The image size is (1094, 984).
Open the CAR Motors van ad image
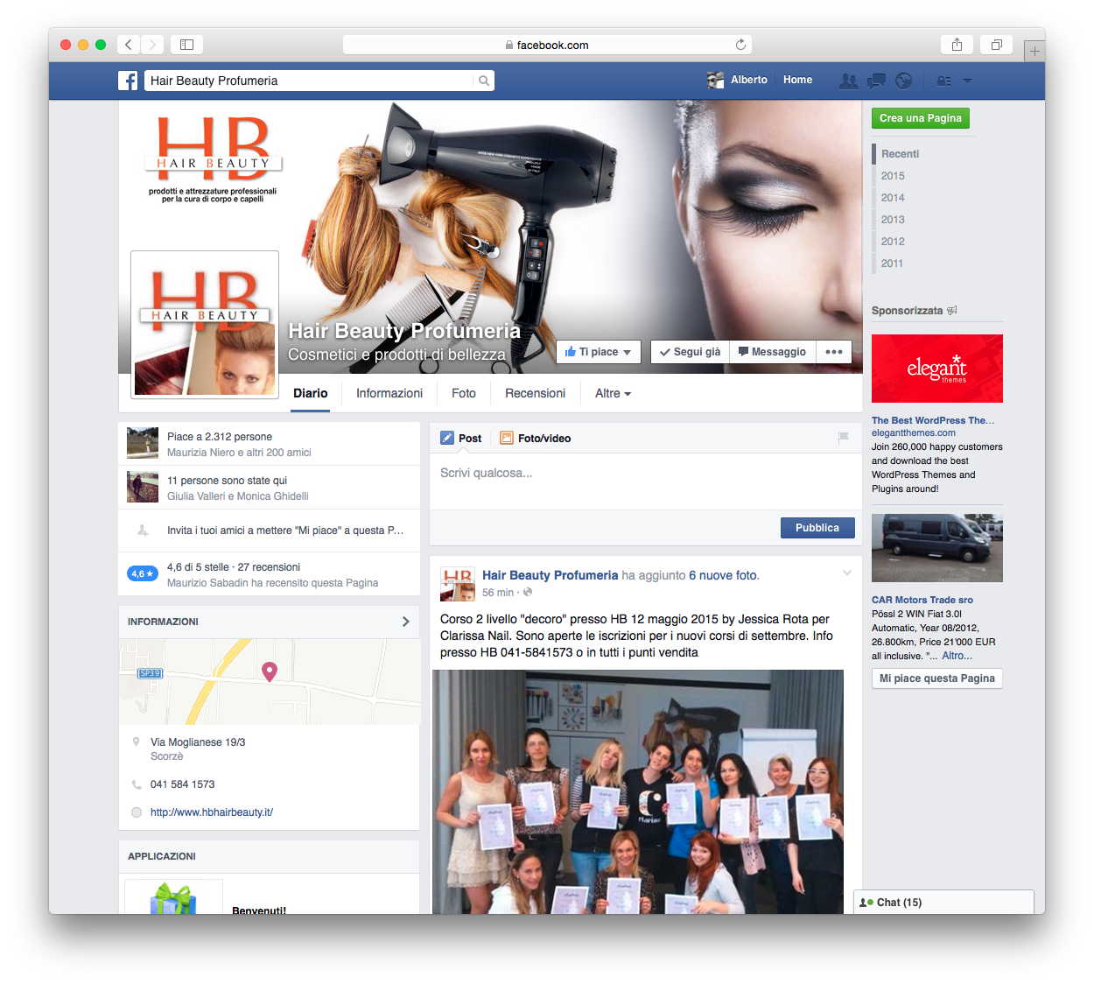point(937,548)
